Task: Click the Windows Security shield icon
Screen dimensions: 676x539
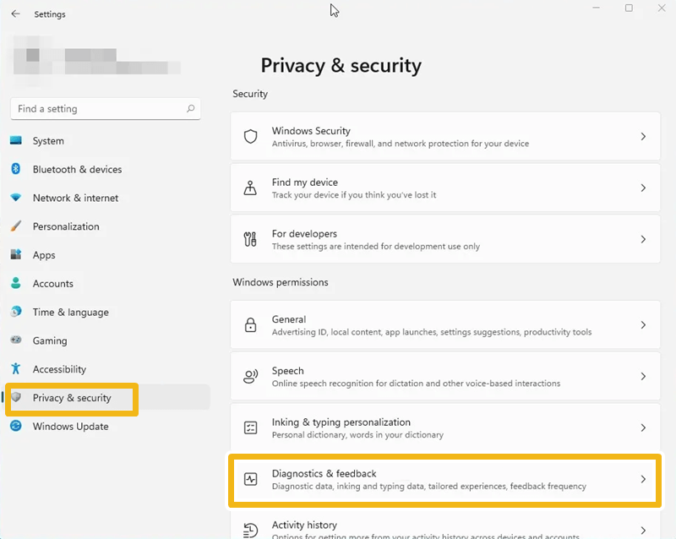Action: click(x=250, y=136)
